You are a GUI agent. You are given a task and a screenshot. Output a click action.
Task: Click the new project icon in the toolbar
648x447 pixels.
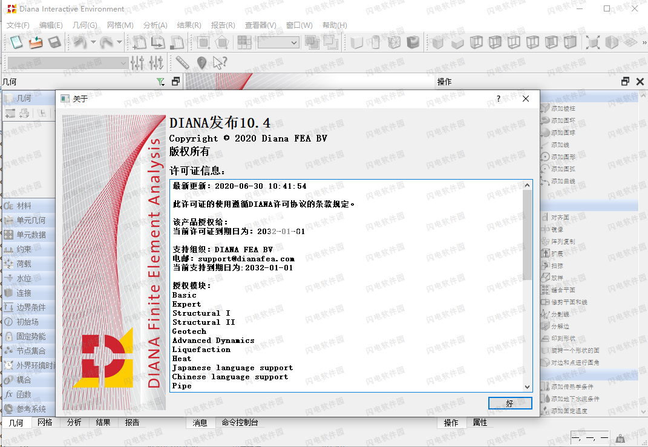click(x=16, y=42)
